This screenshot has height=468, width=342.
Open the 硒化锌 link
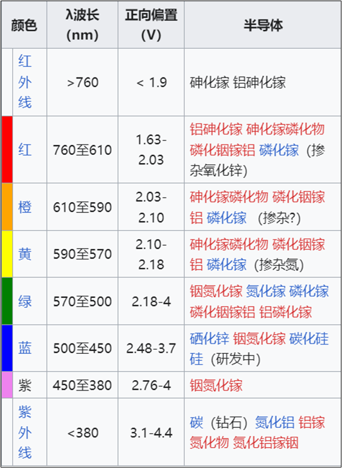[x=209, y=338]
